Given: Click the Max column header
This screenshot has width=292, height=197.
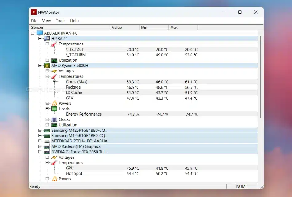Looking at the screenshot, I should pyautogui.click(x=183, y=28).
